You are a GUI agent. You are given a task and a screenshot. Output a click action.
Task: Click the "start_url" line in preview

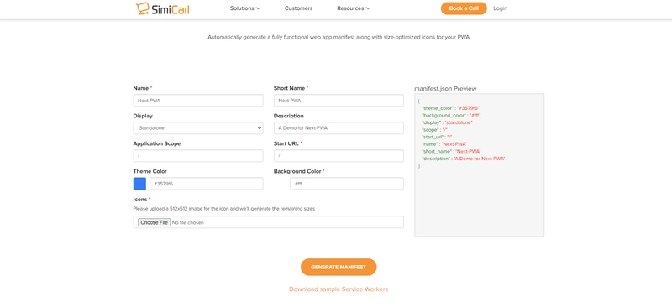[x=437, y=137]
